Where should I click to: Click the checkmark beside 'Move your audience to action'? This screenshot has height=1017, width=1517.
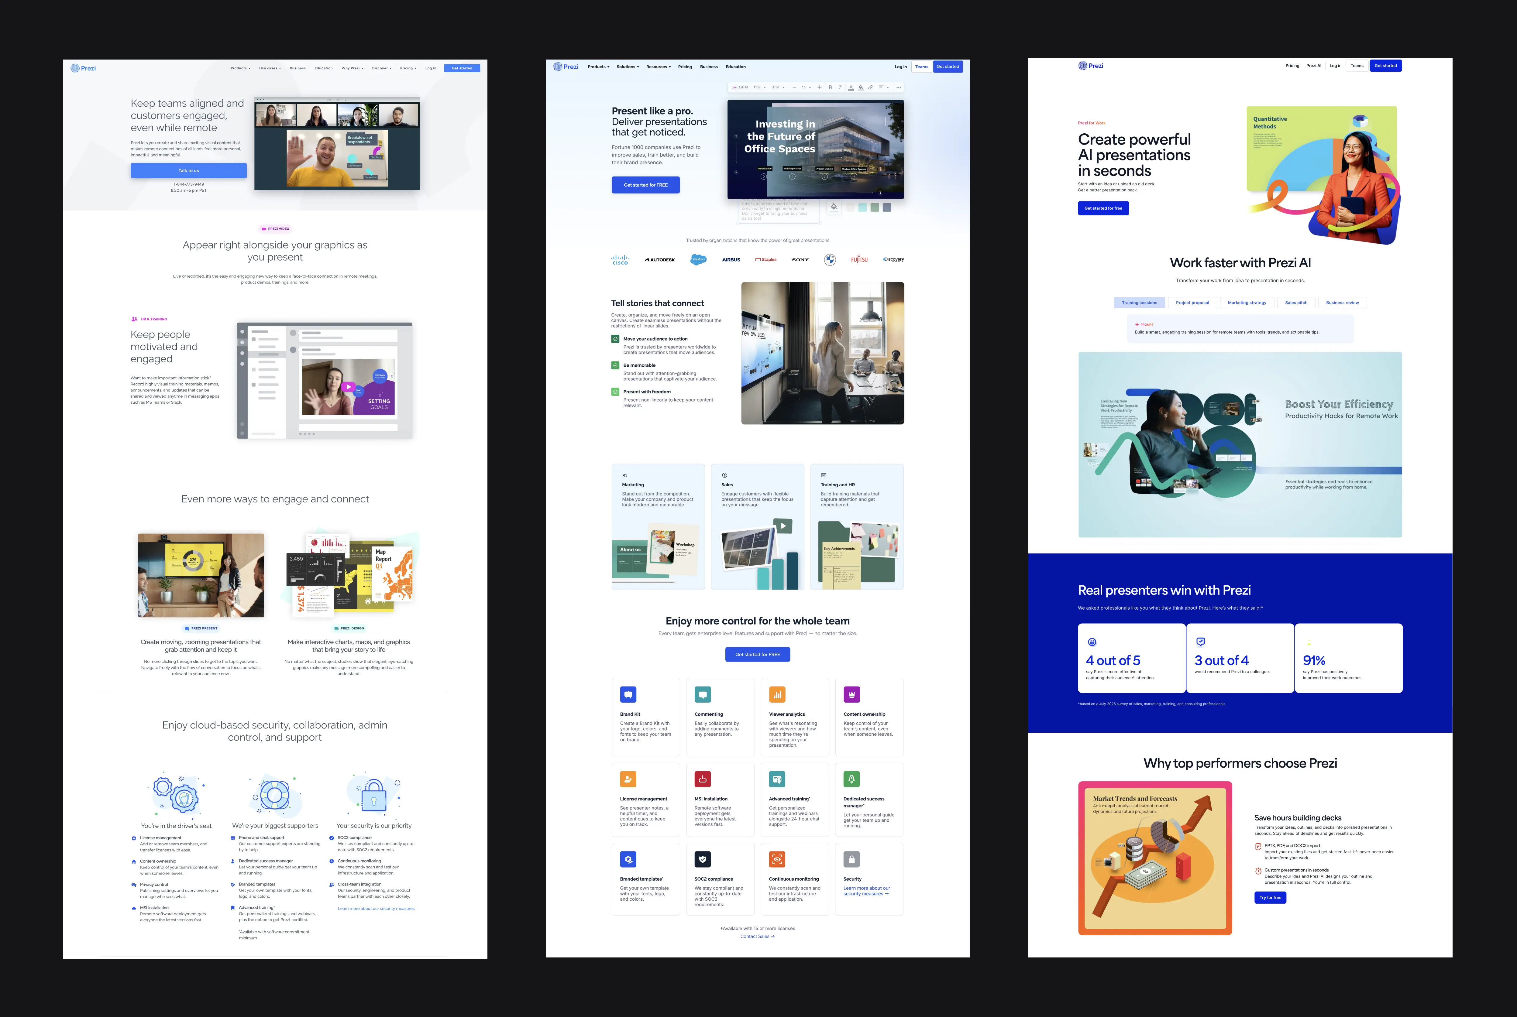tap(615, 339)
